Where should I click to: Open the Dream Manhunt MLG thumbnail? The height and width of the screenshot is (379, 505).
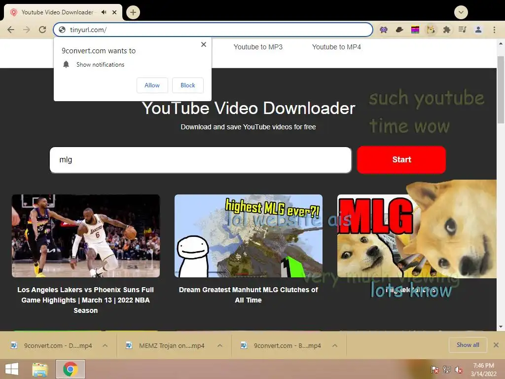[249, 236]
